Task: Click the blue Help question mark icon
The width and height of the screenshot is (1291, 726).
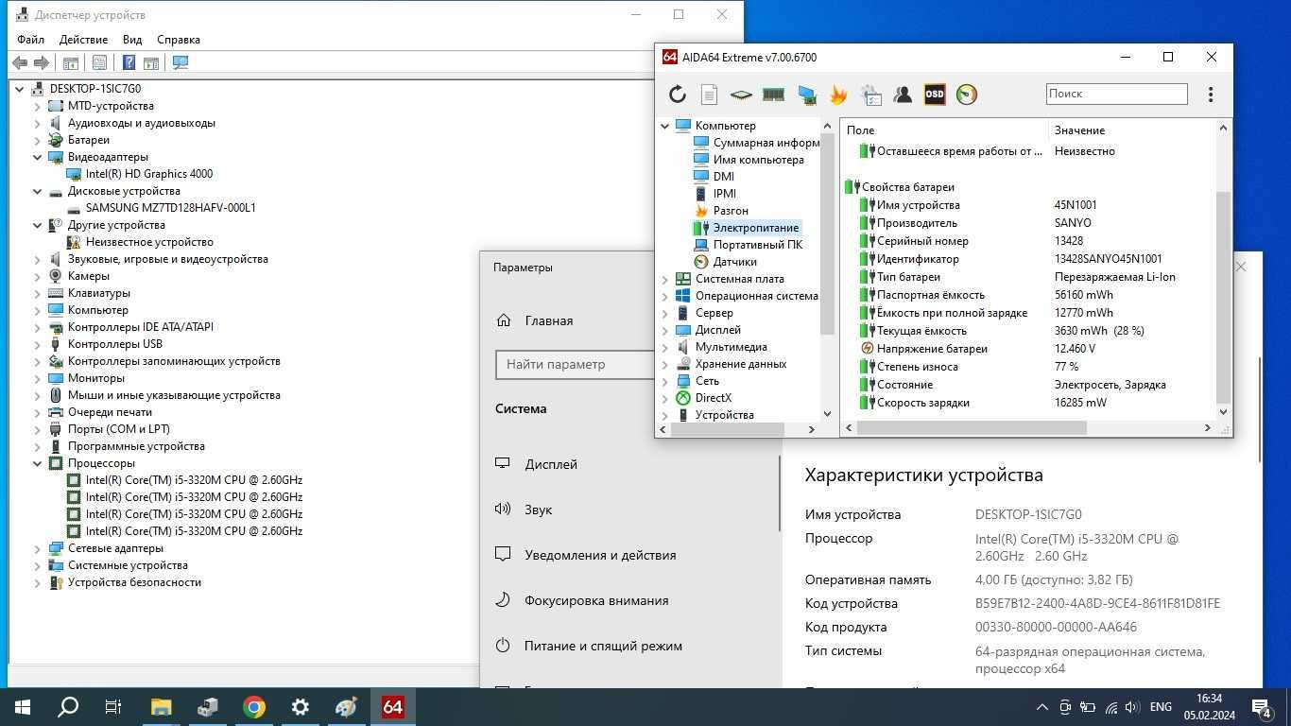Action: tap(129, 62)
